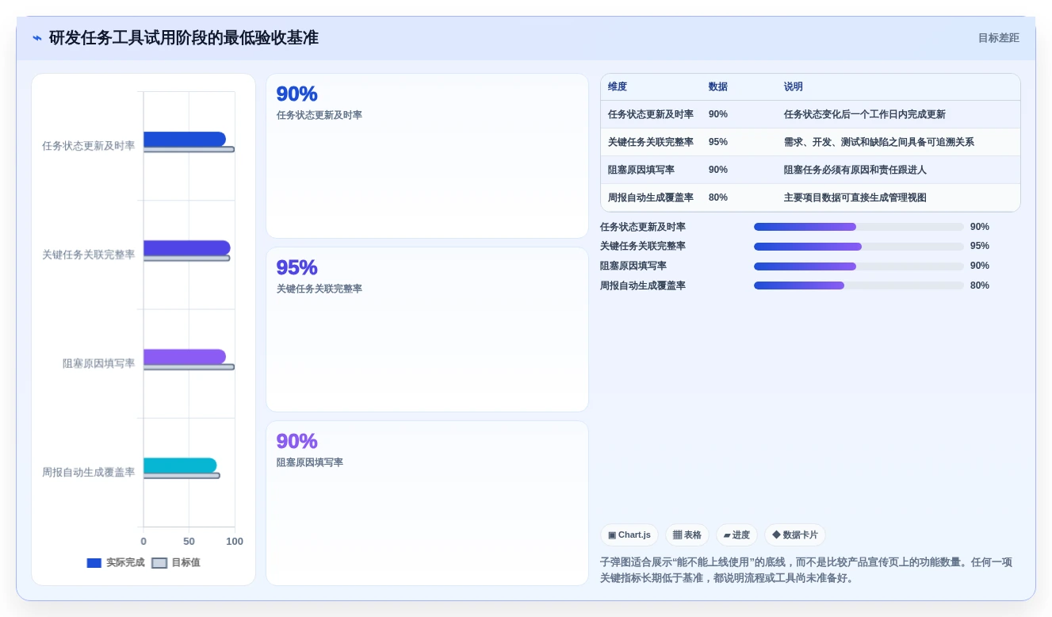Viewport: 1052px width, 617px height.
Task: Click the 表格 tag chip
Action: pyautogui.click(x=687, y=535)
